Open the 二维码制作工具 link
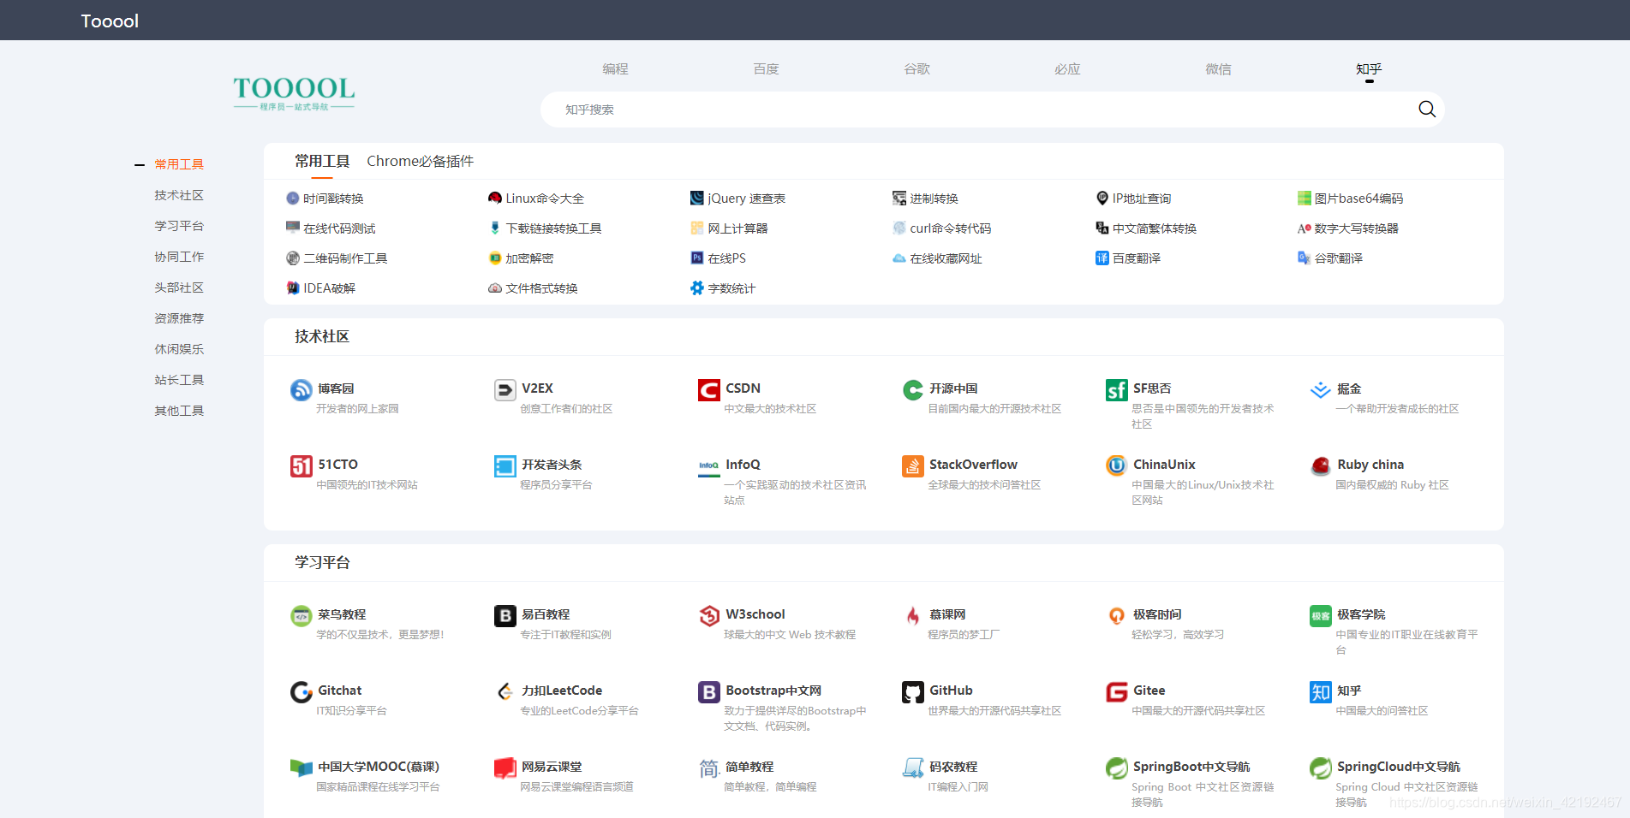 click(x=337, y=258)
